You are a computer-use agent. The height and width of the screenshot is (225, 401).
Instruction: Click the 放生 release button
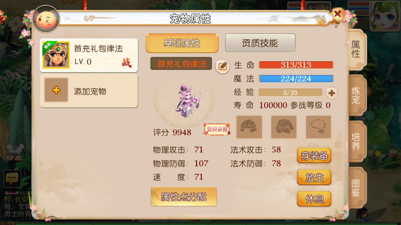tap(314, 177)
